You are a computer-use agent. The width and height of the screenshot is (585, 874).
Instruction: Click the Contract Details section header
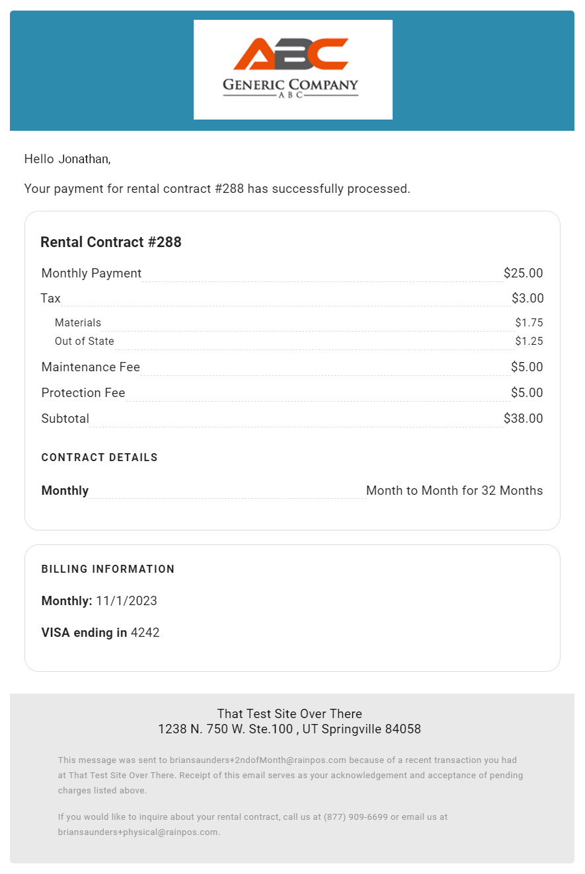pos(100,457)
